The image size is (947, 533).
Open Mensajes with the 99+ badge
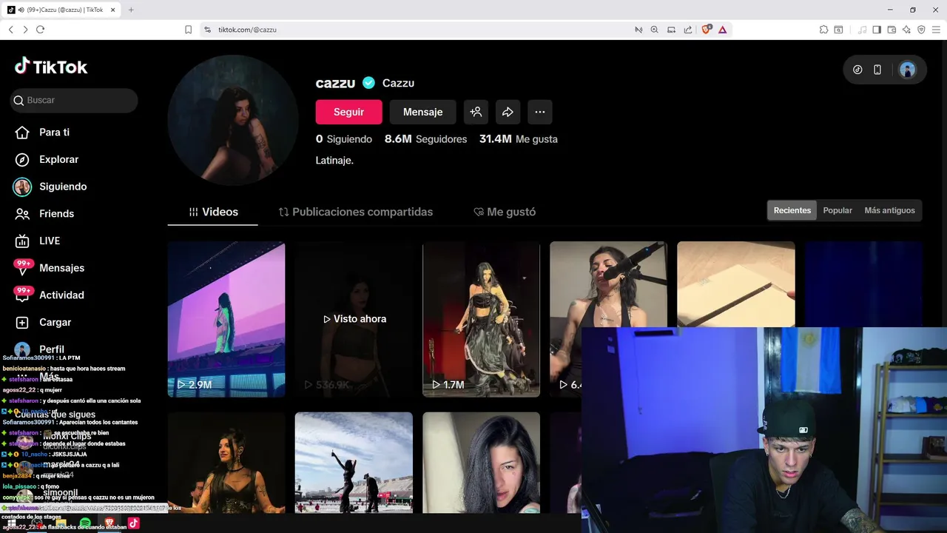coord(49,268)
